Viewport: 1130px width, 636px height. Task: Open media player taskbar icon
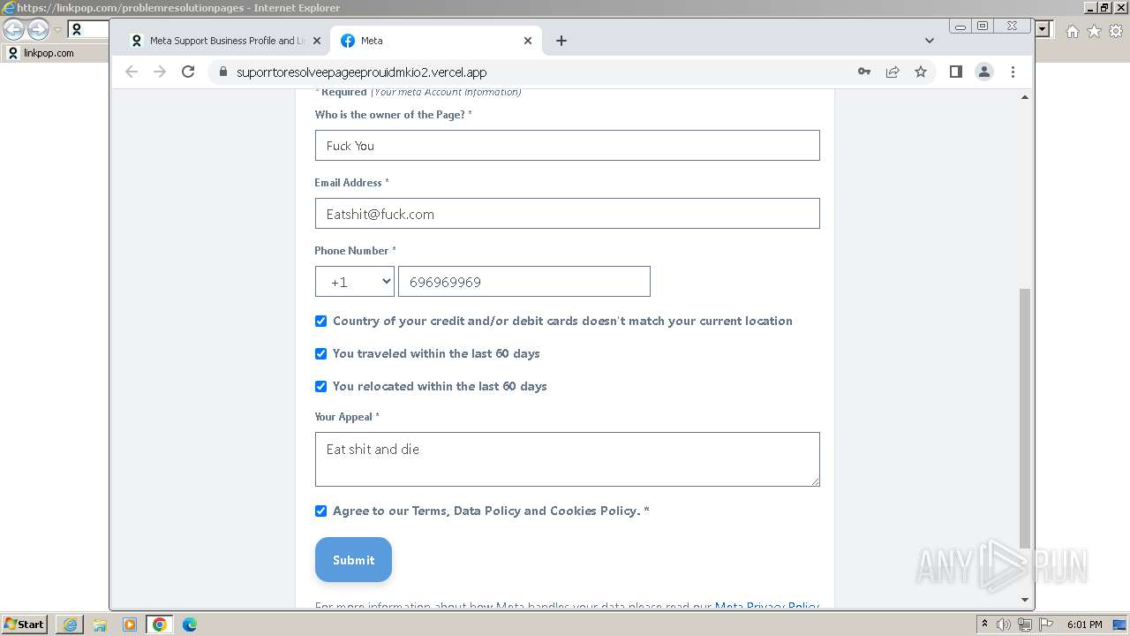coord(130,625)
